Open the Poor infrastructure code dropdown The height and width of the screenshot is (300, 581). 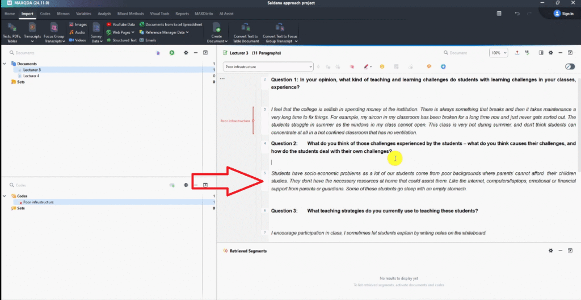click(x=310, y=66)
